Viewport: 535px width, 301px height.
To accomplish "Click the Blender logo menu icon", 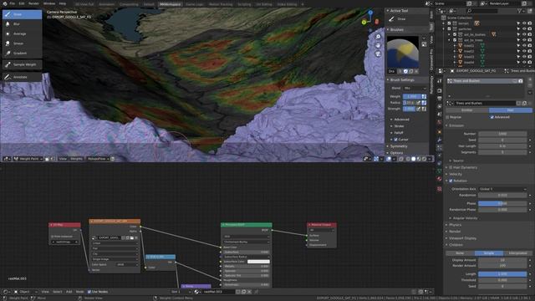I will click(5, 3).
